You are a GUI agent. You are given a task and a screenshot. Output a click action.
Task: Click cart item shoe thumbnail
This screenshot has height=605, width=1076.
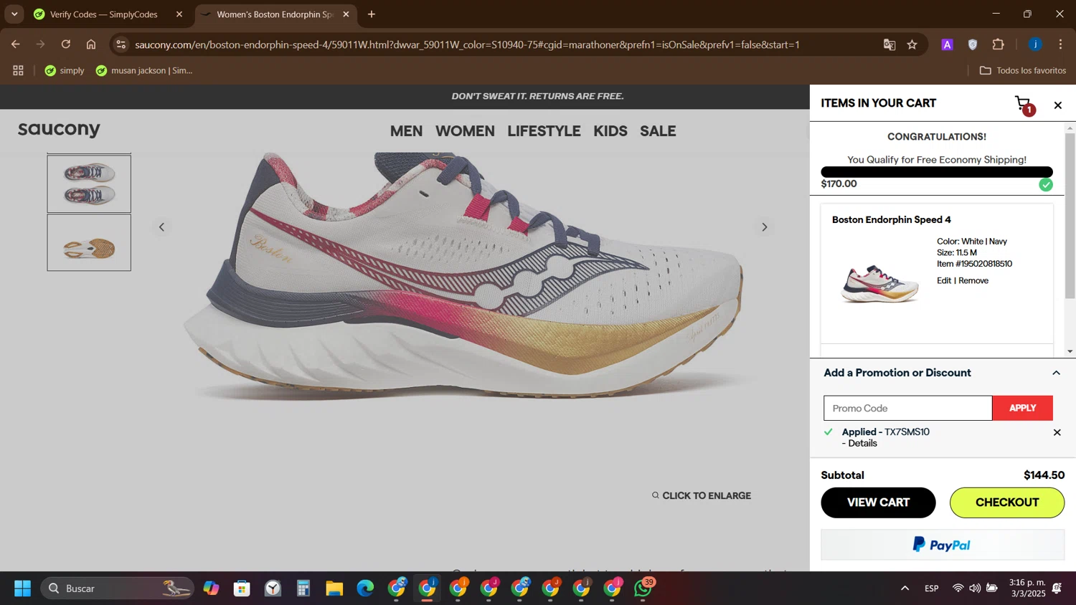click(x=879, y=284)
